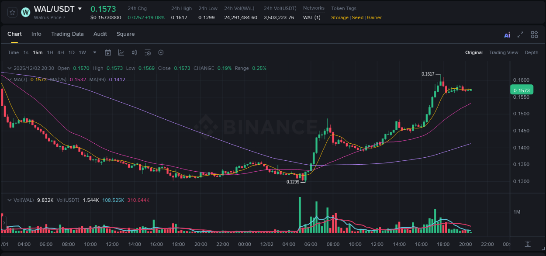Open the chart style selector icon
The image size is (546, 256).
pyautogui.click(x=121, y=52)
